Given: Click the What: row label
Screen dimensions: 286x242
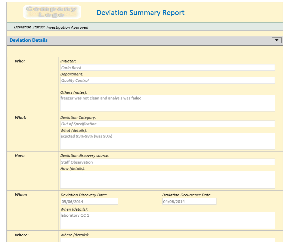Looking at the screenshot, I should click(x=21, y=117).
